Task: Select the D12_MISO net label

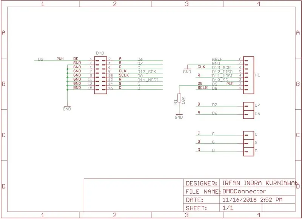Action: [x=222, y=72]
